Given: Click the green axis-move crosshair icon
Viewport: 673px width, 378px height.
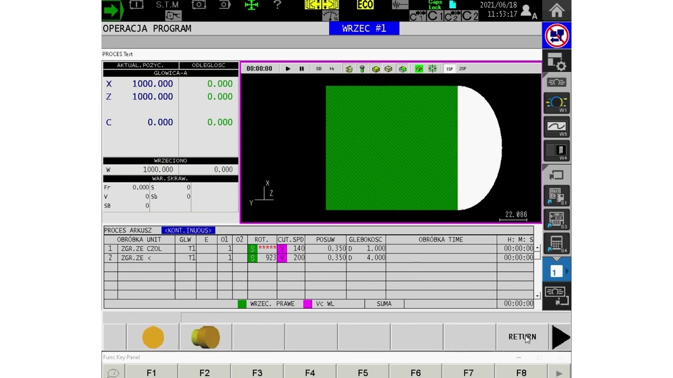Looking at the screenshot, I should tap(251, 5).
